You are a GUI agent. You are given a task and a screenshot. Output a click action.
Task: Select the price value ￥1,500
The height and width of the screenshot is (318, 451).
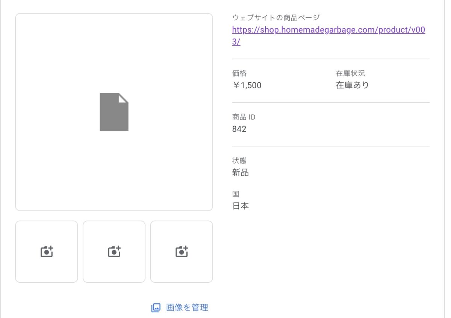[247, 85]
